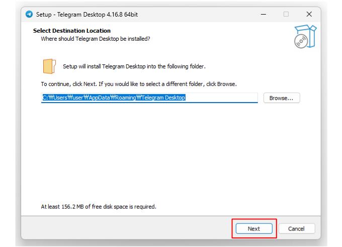Click 'Where should Telegram Desktop be installed?' text
Screen dimensions: 342x247
pyautogui.click(x=96, y=39)
